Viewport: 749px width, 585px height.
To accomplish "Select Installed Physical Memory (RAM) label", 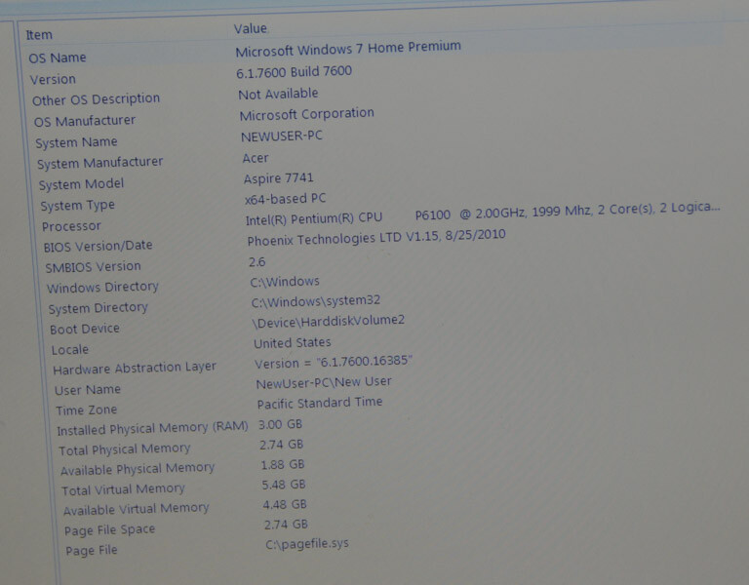I will click(x=153, y=428).
